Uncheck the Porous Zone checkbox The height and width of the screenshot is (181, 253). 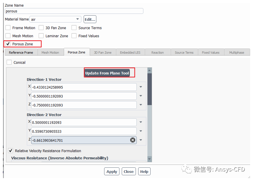click(8, 44)
